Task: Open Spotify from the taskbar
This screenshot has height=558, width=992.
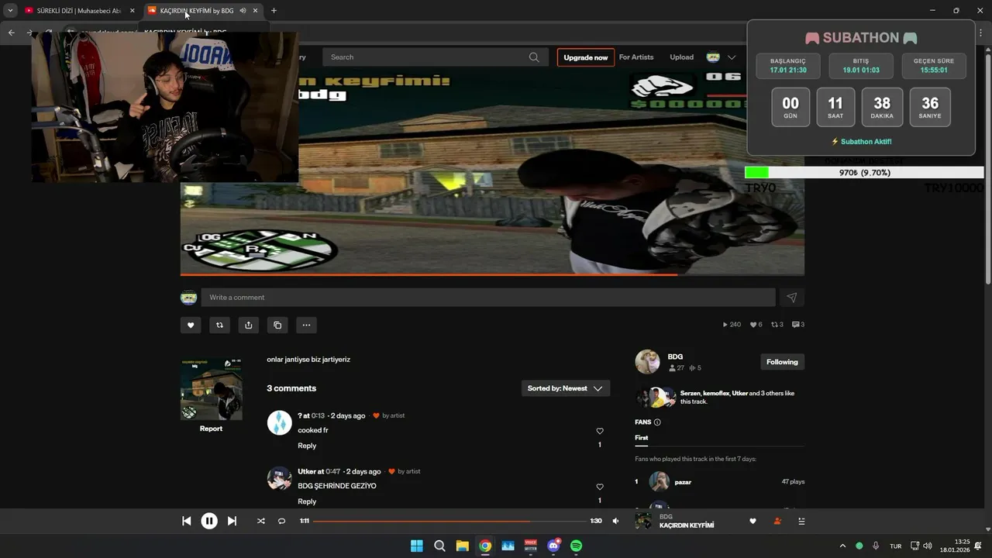Action: (x=577, y=546)
